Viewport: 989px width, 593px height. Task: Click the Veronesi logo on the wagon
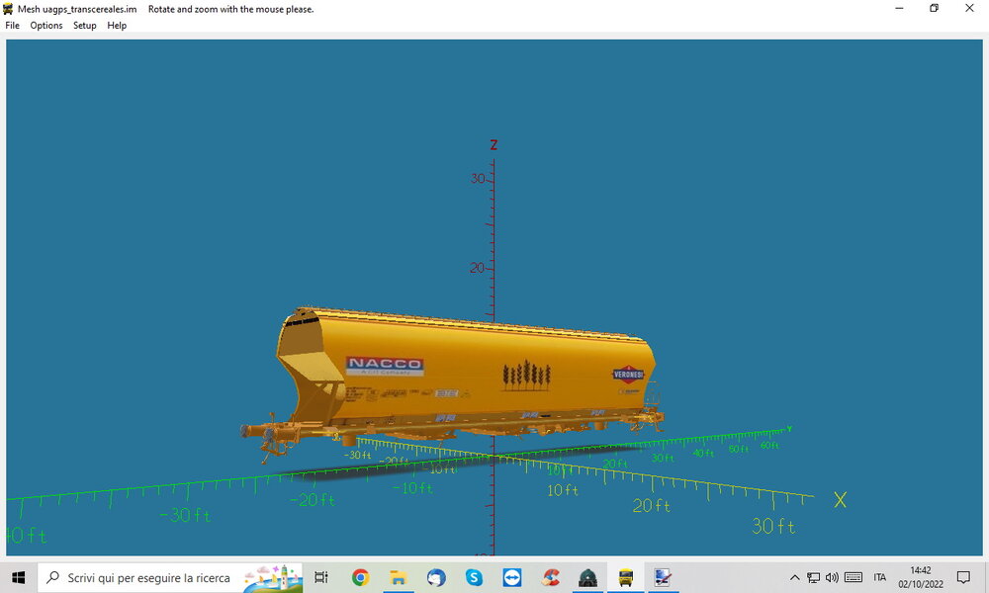(628, 375)
